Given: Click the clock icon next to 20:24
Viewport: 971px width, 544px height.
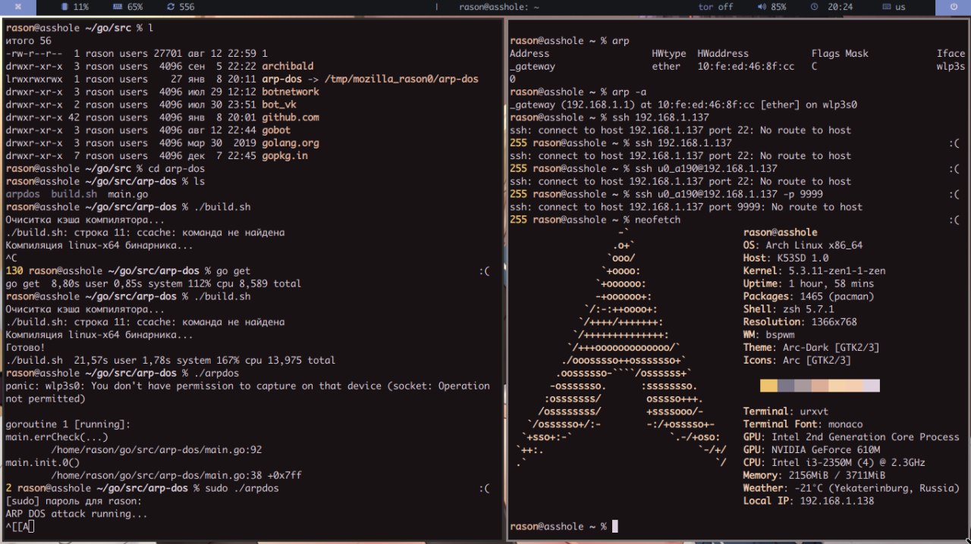Looking at the screenshot, I should (x=815, y=7).
